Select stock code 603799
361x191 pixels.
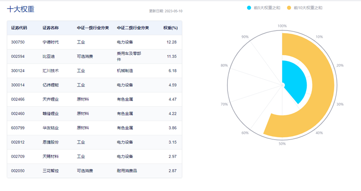click(x=18, y=128)
